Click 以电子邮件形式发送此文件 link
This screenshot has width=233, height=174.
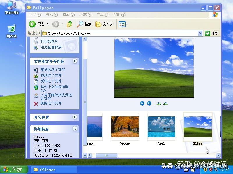coord(56,97)
